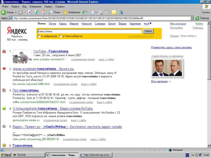Click the Print toolbar icon
211x158 pixels.
pos(101,13)
